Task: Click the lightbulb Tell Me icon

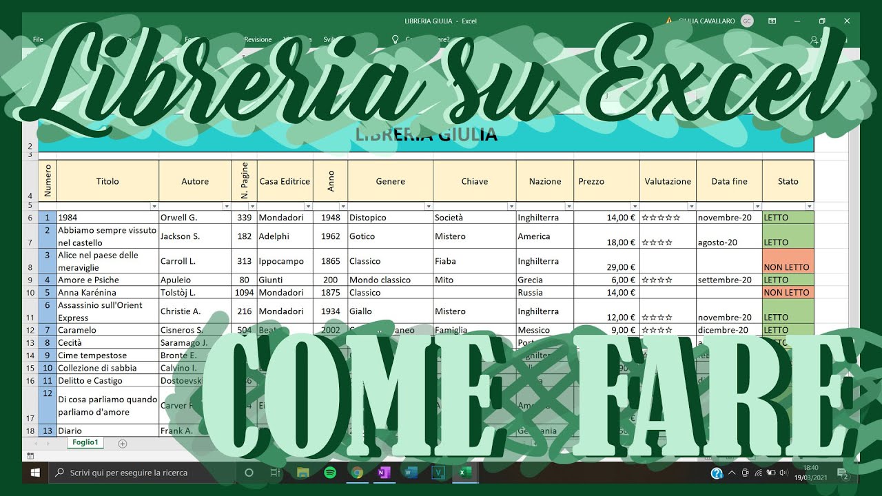Action: point(396,40)
